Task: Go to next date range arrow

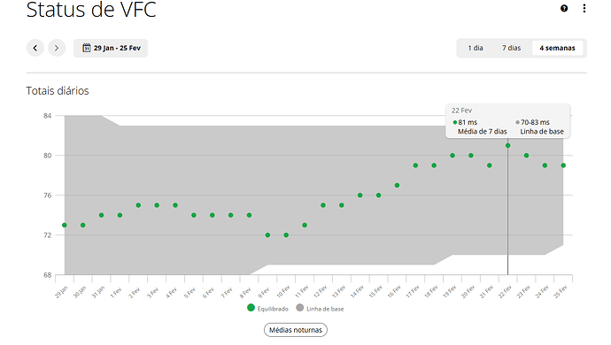Action: tap(57, 48)
